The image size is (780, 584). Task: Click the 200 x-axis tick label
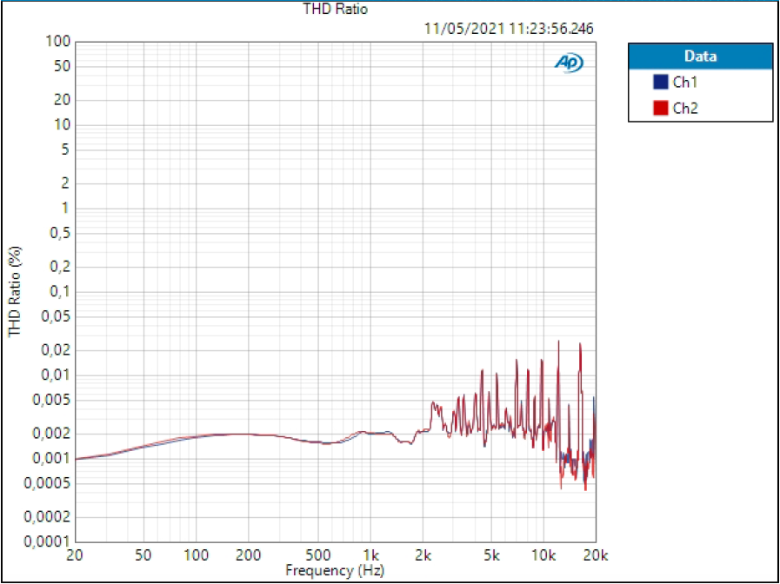point(249,554)
